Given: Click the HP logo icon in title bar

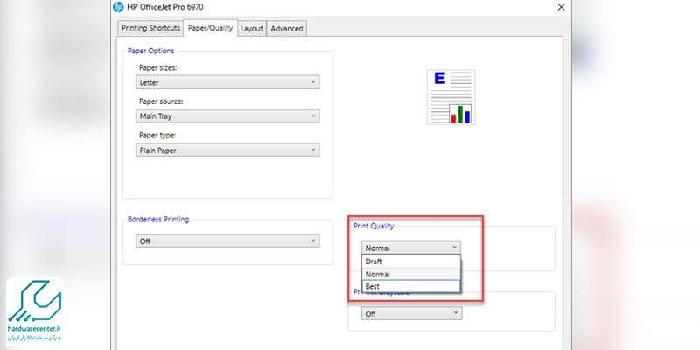Looking at the screenshot, I should point(118,7).
